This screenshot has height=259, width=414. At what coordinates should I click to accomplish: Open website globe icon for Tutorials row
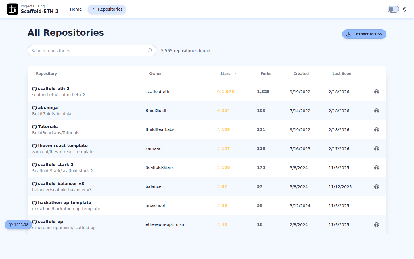pyautogui.click(x=377, y=130)
